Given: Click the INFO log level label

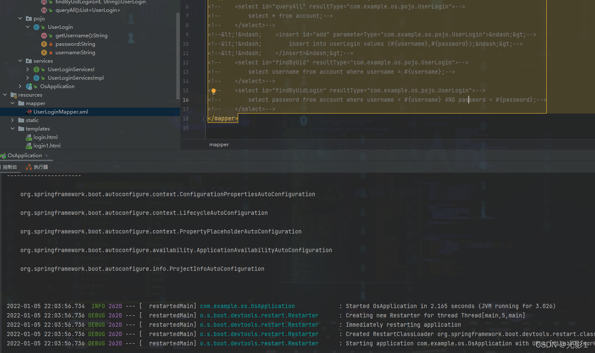Looking at the screenshot, I should coord(98,306).
